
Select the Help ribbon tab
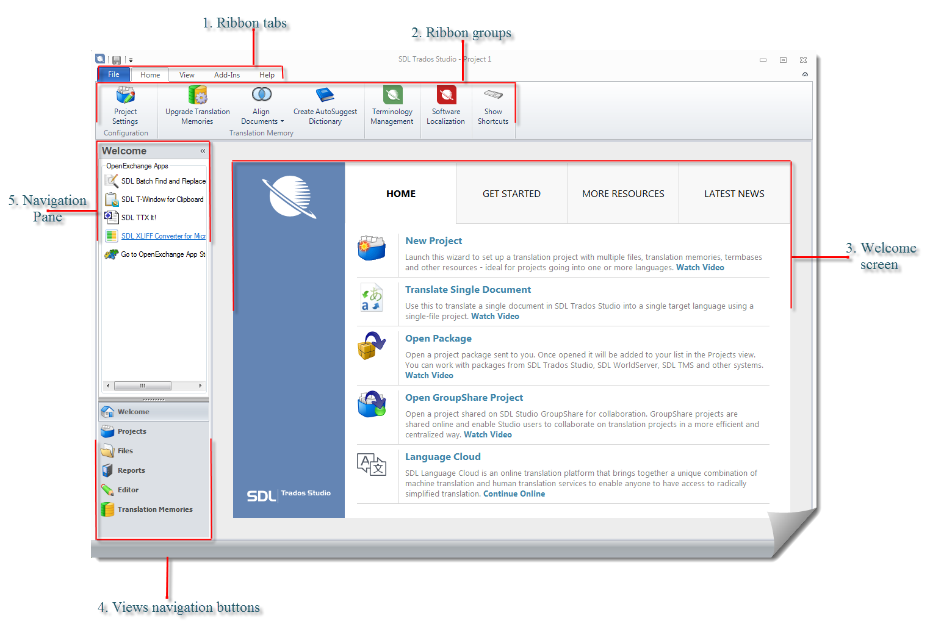[267, 75]
